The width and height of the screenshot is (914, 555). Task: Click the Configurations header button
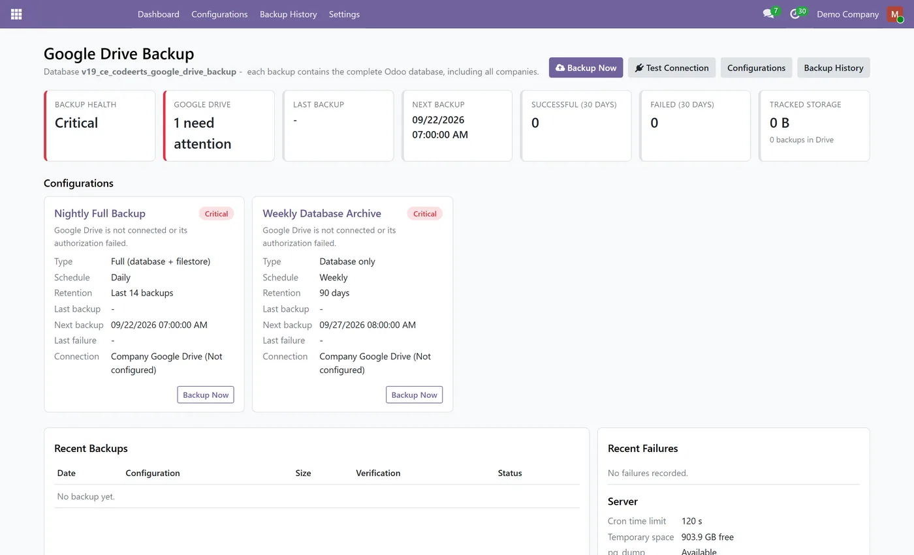756,68
